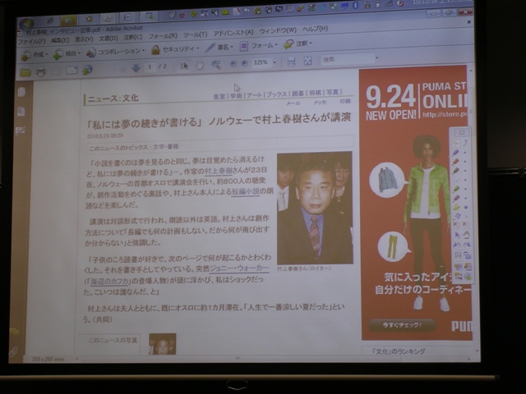The height and width of the screenshot is (394, 526).
Task: Select the purple pen in floating toolbar
Action: (456, 198)
